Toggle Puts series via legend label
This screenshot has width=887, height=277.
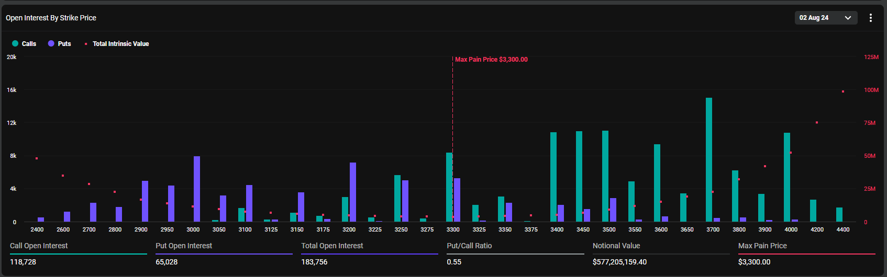pos(64,44)
